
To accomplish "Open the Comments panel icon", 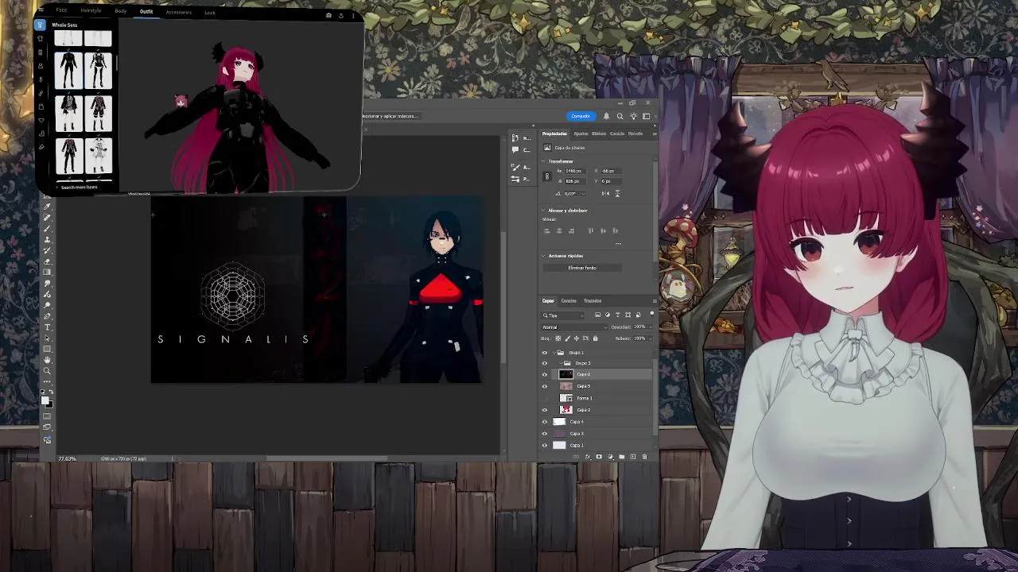I will tap(515, 149).
